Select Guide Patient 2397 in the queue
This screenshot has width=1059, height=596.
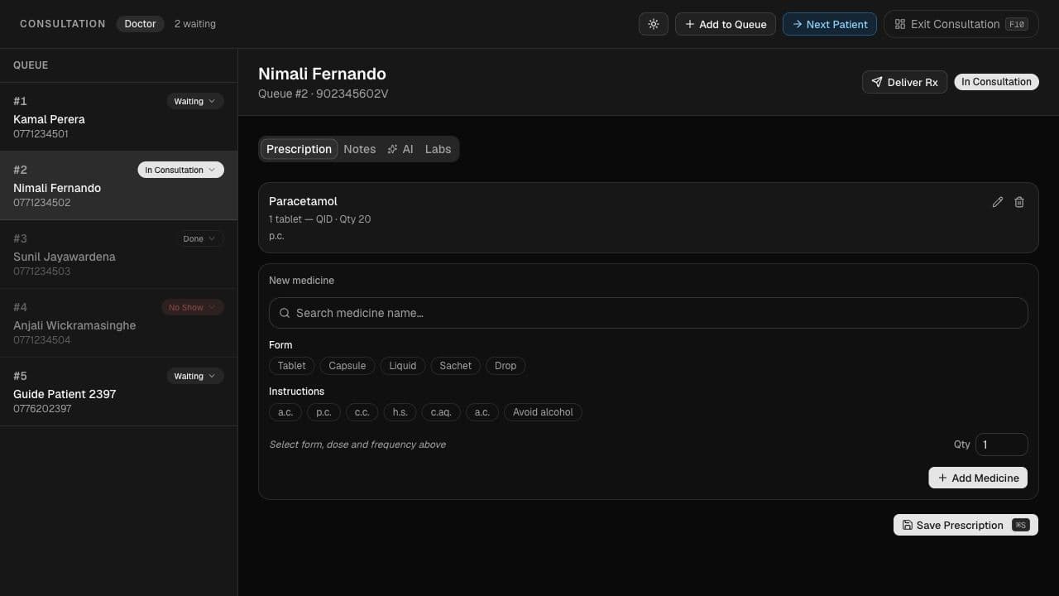(118, 392)
